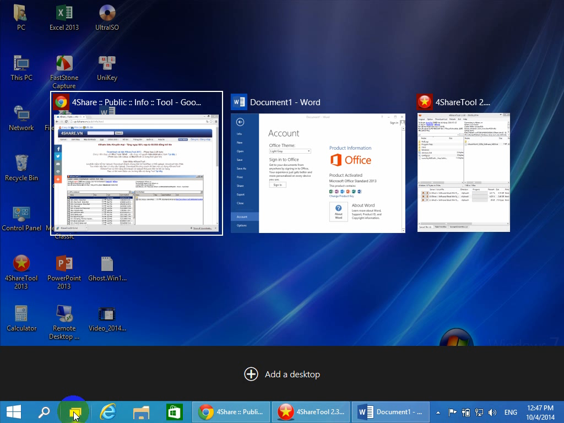Select Video_2014... file on desktop
This screenshot has width=564, height=423.
tap(107, 318)
